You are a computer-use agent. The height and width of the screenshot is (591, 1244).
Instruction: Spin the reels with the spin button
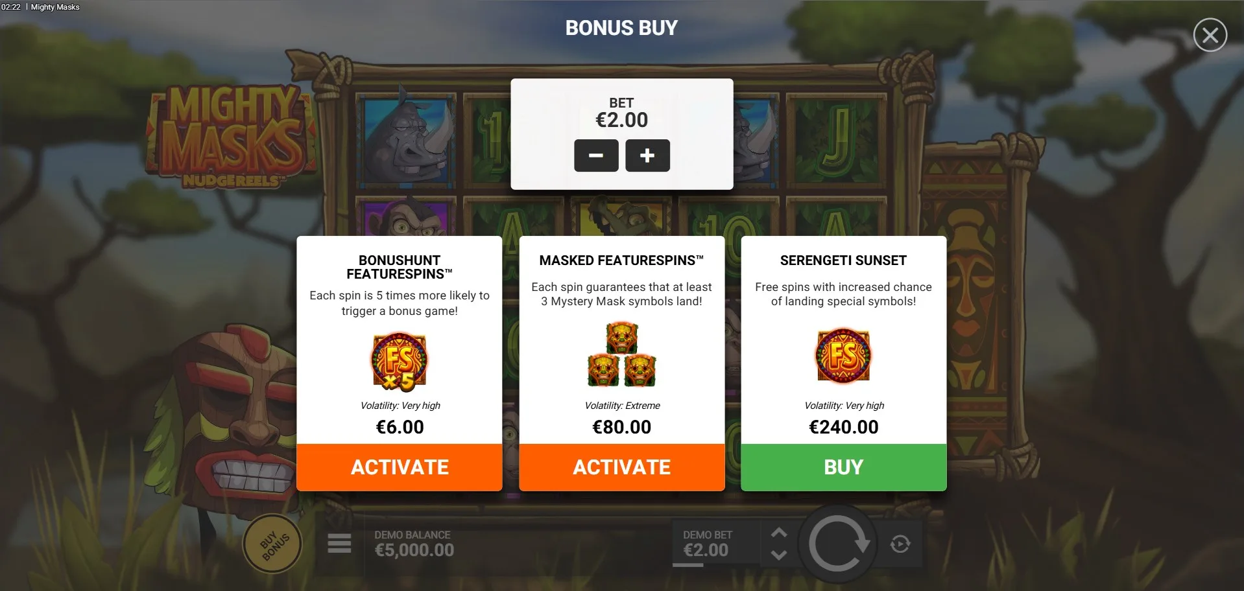pos(838,544)
